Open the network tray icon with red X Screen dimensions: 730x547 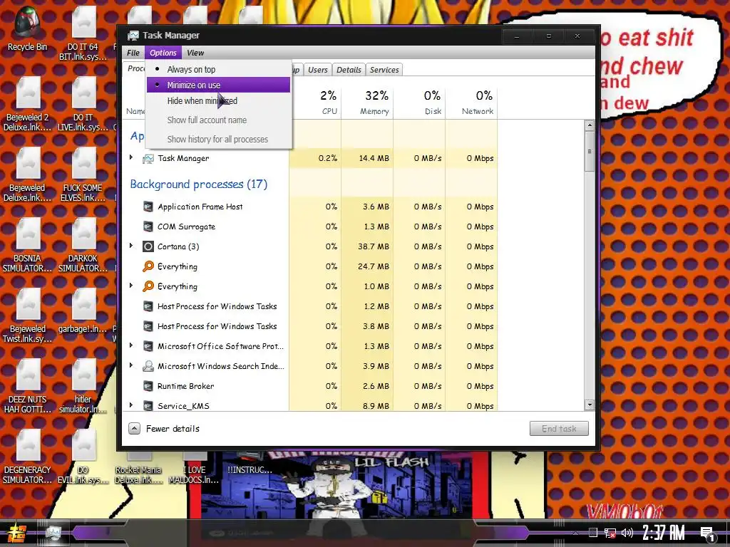coord(610,533)
